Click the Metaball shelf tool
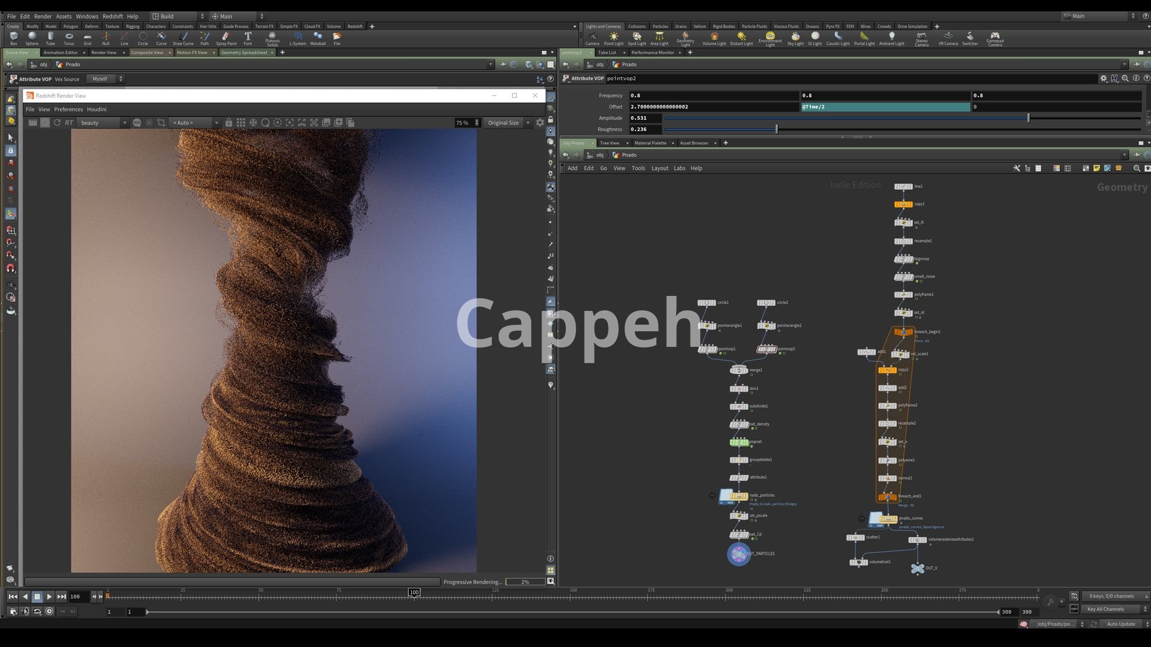Viewport: 1151px width, 647px height. (318, 38)
